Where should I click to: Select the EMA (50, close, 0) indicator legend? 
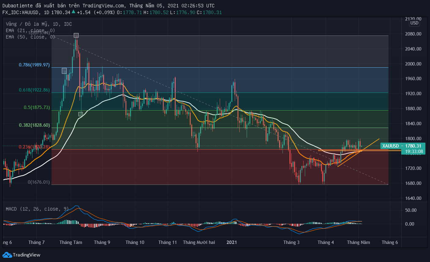coord(30,37)
